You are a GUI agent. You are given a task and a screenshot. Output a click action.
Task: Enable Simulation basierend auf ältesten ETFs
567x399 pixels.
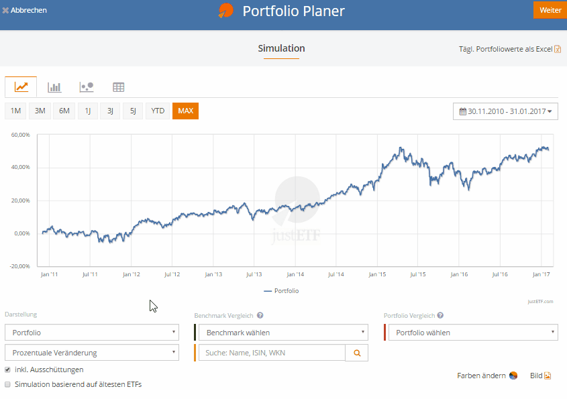pos(8,385)
